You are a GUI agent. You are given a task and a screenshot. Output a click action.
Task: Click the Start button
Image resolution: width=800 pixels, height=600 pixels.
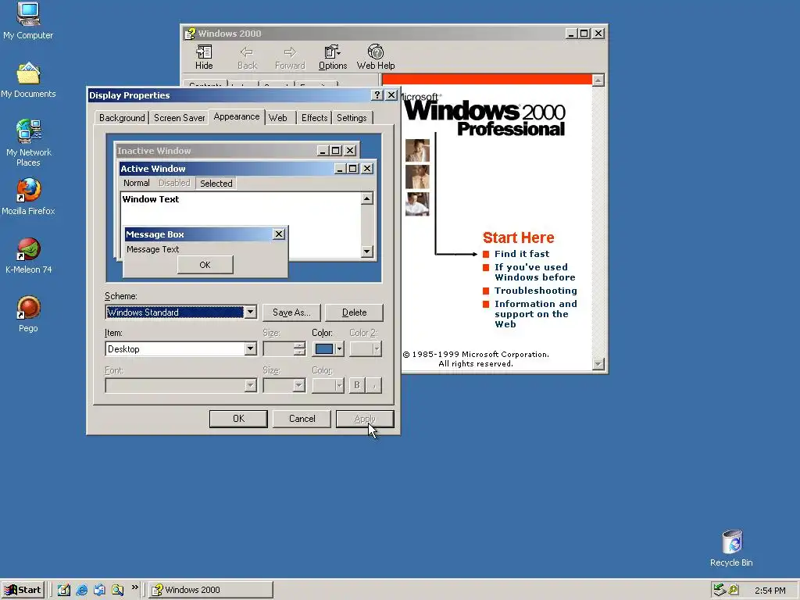coord(23,590)
